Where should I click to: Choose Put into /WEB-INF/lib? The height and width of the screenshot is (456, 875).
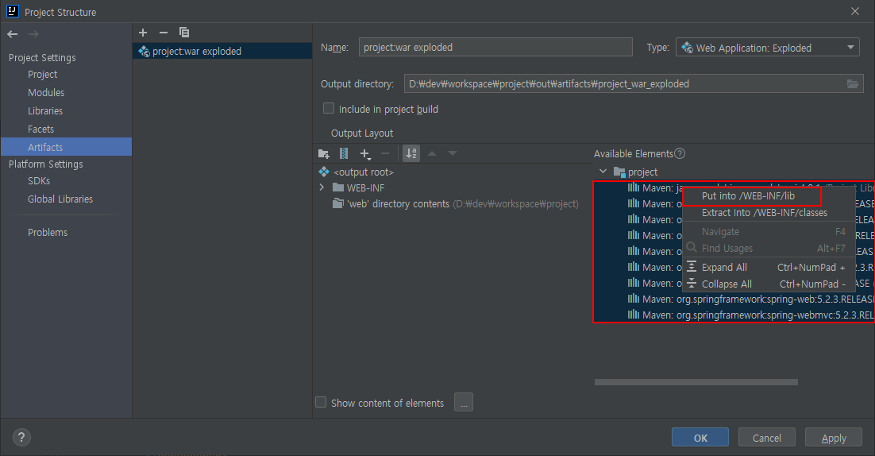(x=748, y=196)
